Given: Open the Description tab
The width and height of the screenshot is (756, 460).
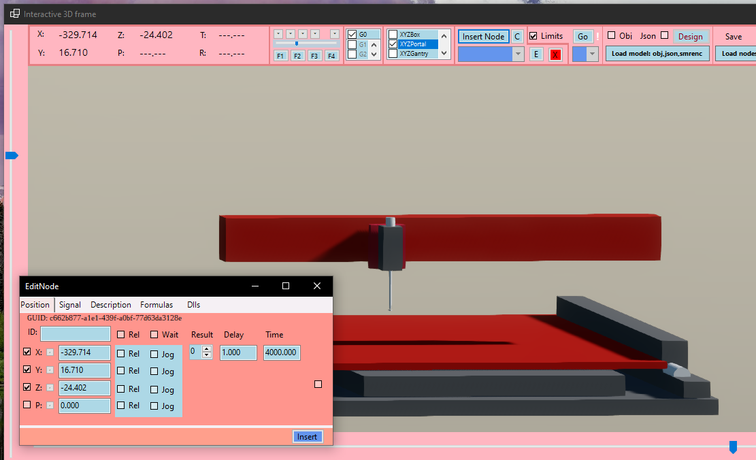Looking at the screenshot, I should (111, 305).
